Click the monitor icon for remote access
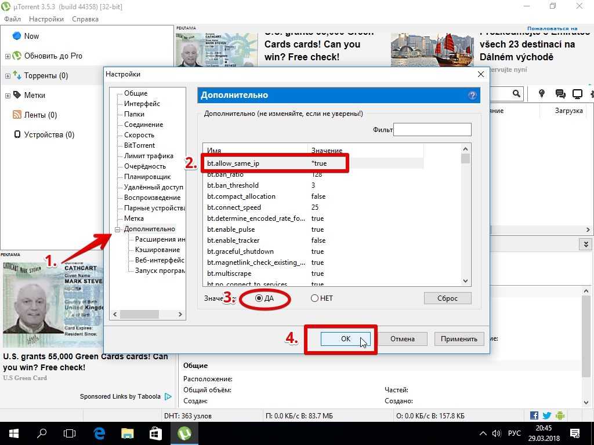594x445 pixels. point(577,94)
